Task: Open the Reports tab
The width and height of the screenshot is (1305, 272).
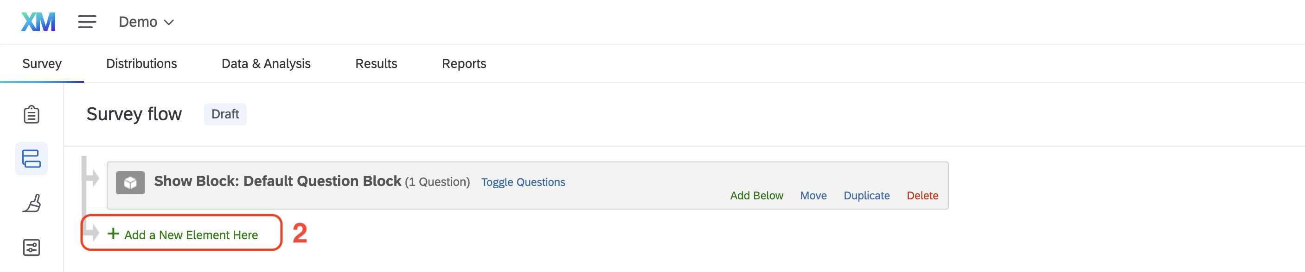Action: tap(464, 64)
